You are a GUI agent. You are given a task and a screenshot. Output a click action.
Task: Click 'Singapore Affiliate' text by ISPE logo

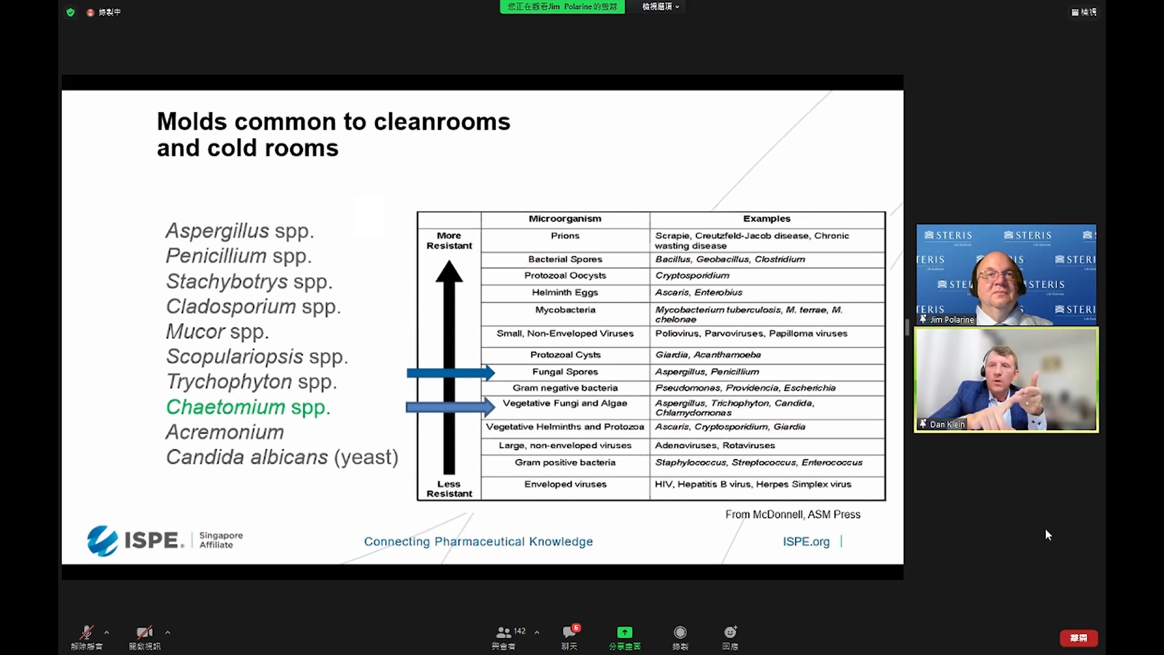(x=221, y=540)
